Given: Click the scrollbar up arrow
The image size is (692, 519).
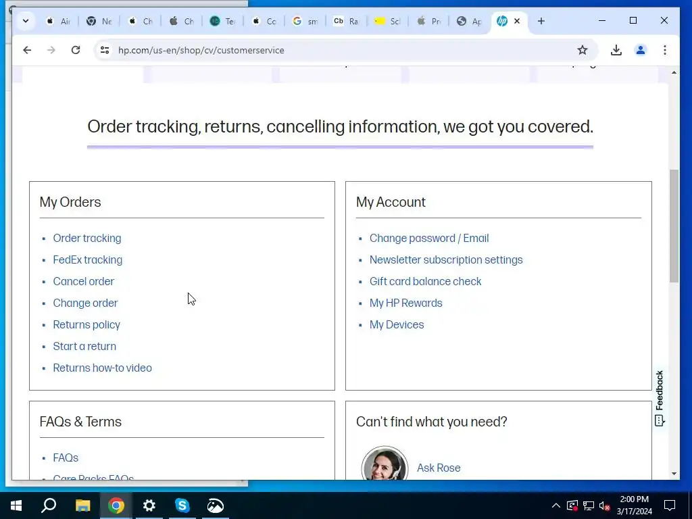Looking at the screenshot, I should [674, 72].
